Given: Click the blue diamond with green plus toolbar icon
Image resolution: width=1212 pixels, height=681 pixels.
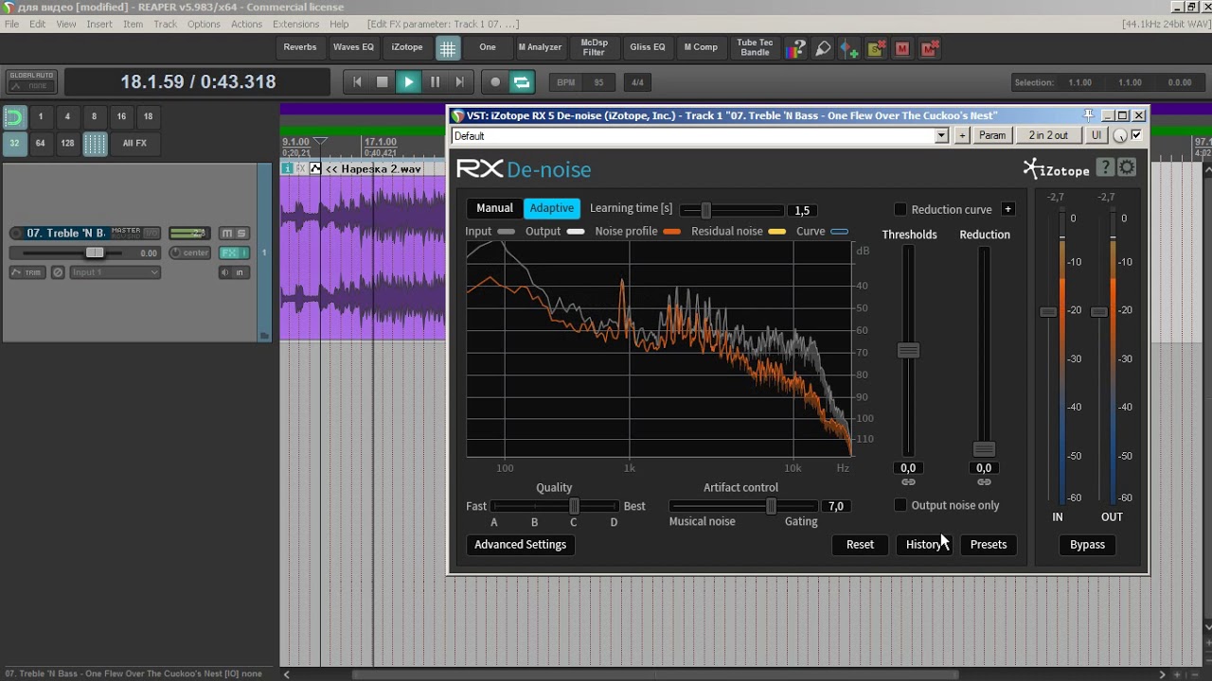Looking at the screenshot, I should [x=849, y=47].
